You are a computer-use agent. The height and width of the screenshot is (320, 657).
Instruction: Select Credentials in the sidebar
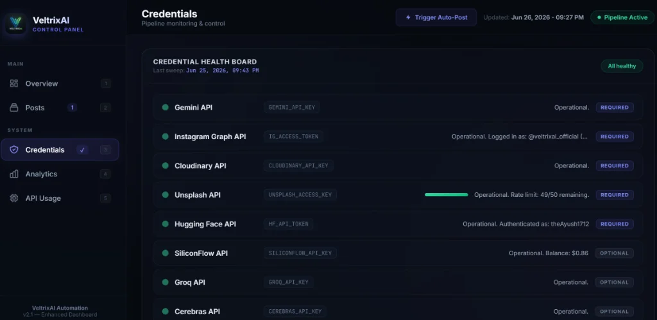point(60,149)
